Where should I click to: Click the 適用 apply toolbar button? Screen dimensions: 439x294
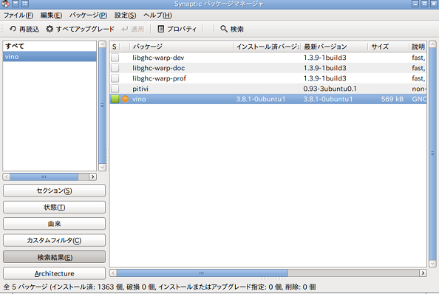pos(133,29)
